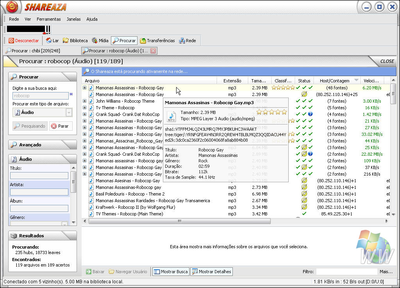400x288 pixels.
Task: Open the Mídia player view
Action: point(100,41)
